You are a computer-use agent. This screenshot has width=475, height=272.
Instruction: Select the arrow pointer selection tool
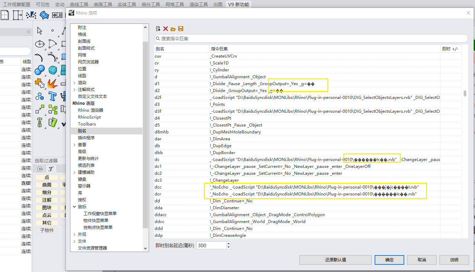(40, 31)
